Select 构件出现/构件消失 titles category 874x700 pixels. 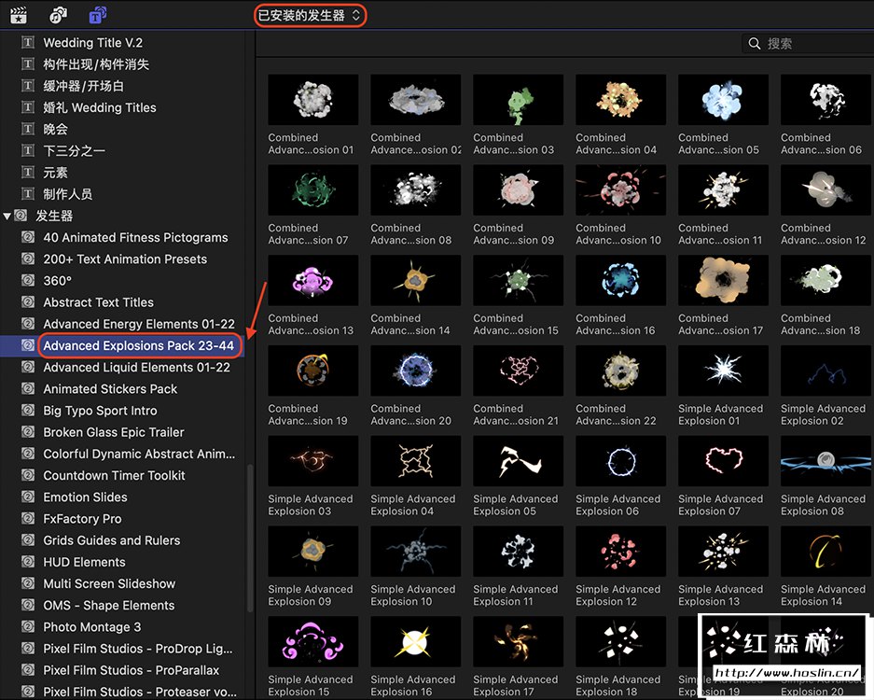click(122, 64)
